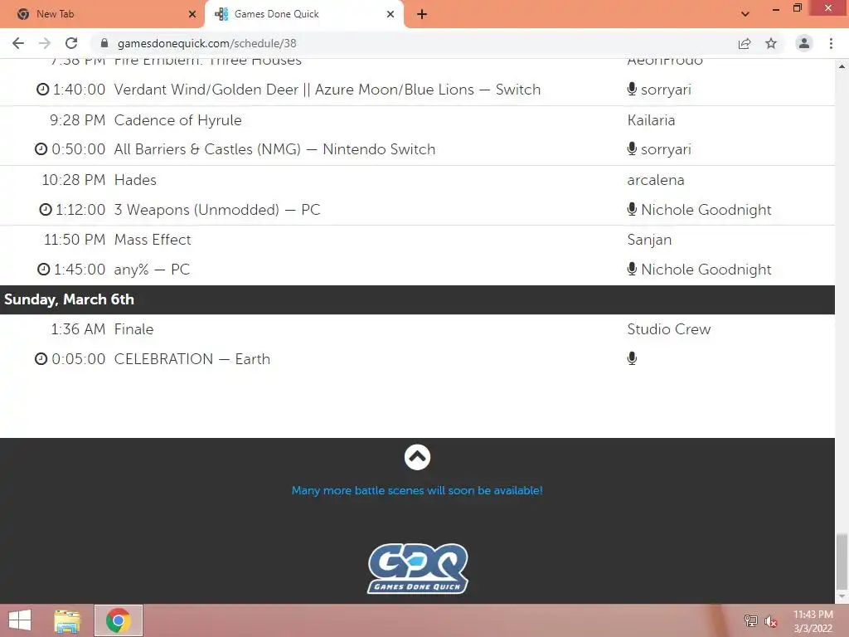This screenshot has height=637, width=849.
Task: Click microphone icon in Verdant Wind row
Action: click(x=631, y=89)
